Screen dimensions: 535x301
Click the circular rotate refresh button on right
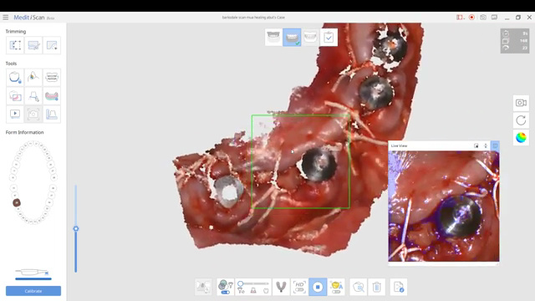pyautogui.click(x=521, y=120)
